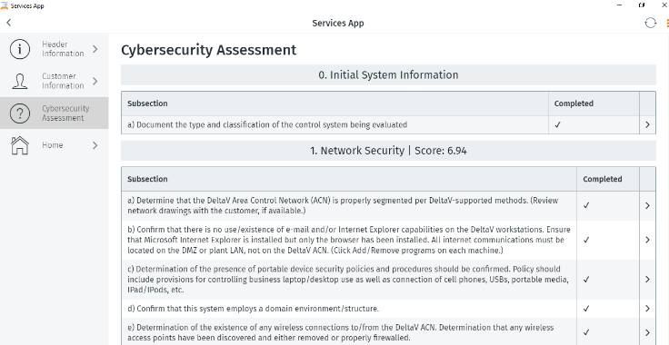This screenshot has height=345, width=669.
Task: Select the Customer Information person icon
Action: tap(20, 81)
